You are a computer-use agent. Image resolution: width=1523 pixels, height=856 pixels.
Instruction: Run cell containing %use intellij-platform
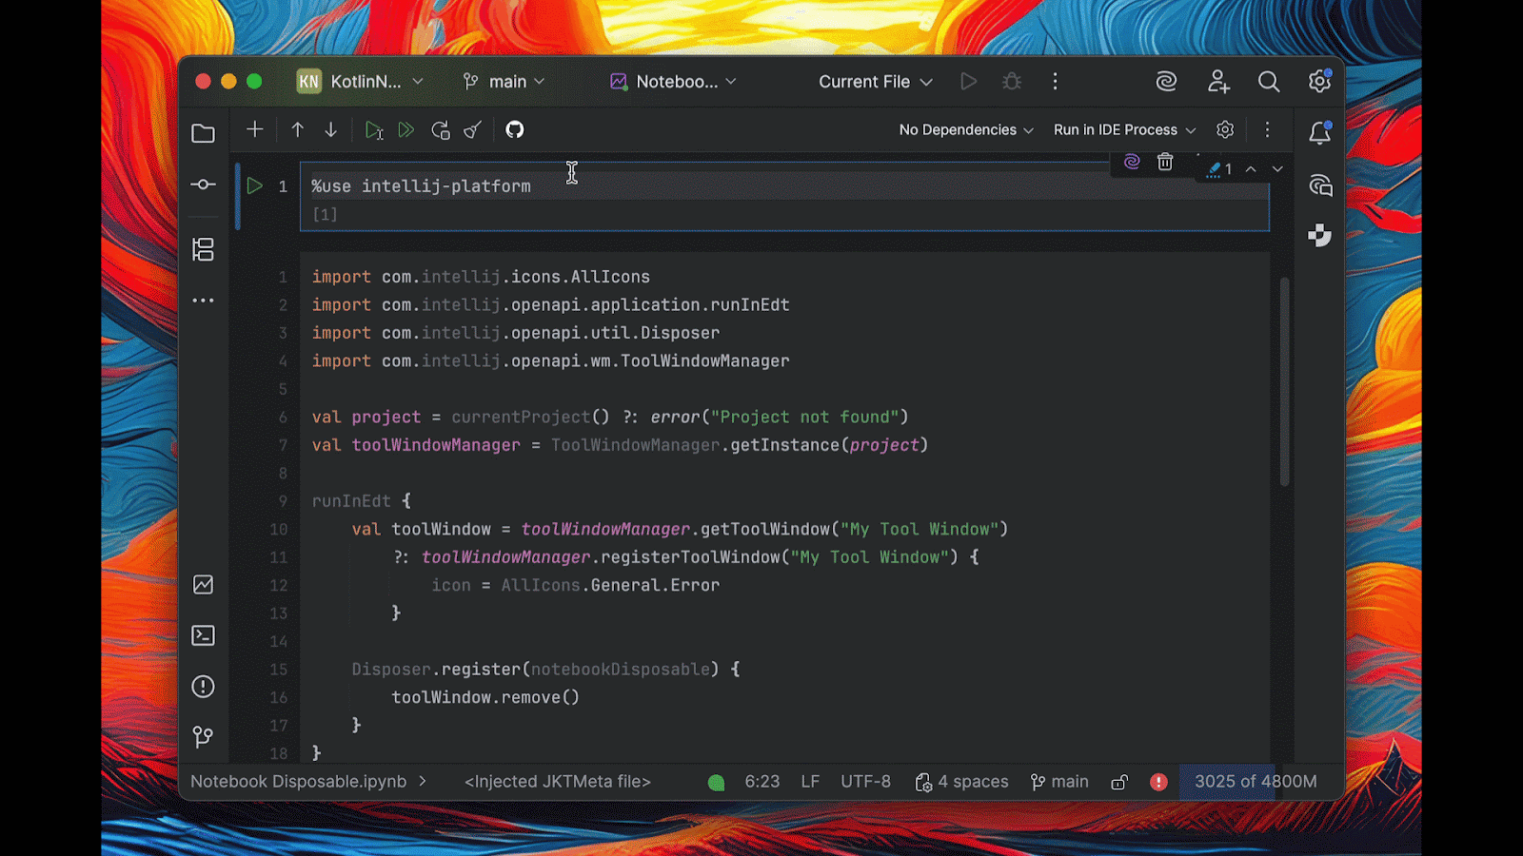coord(254,186)
